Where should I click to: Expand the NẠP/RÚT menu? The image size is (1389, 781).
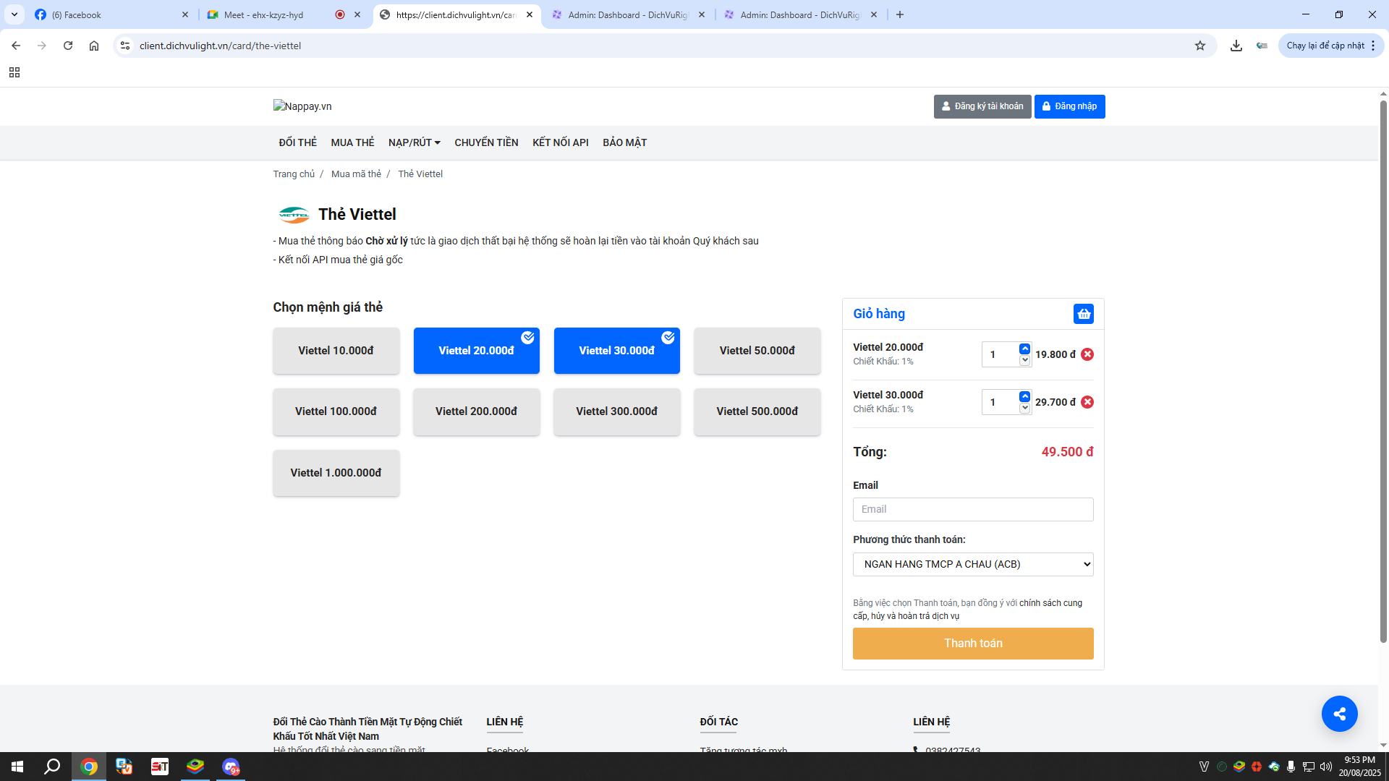(x=415, y=142)
